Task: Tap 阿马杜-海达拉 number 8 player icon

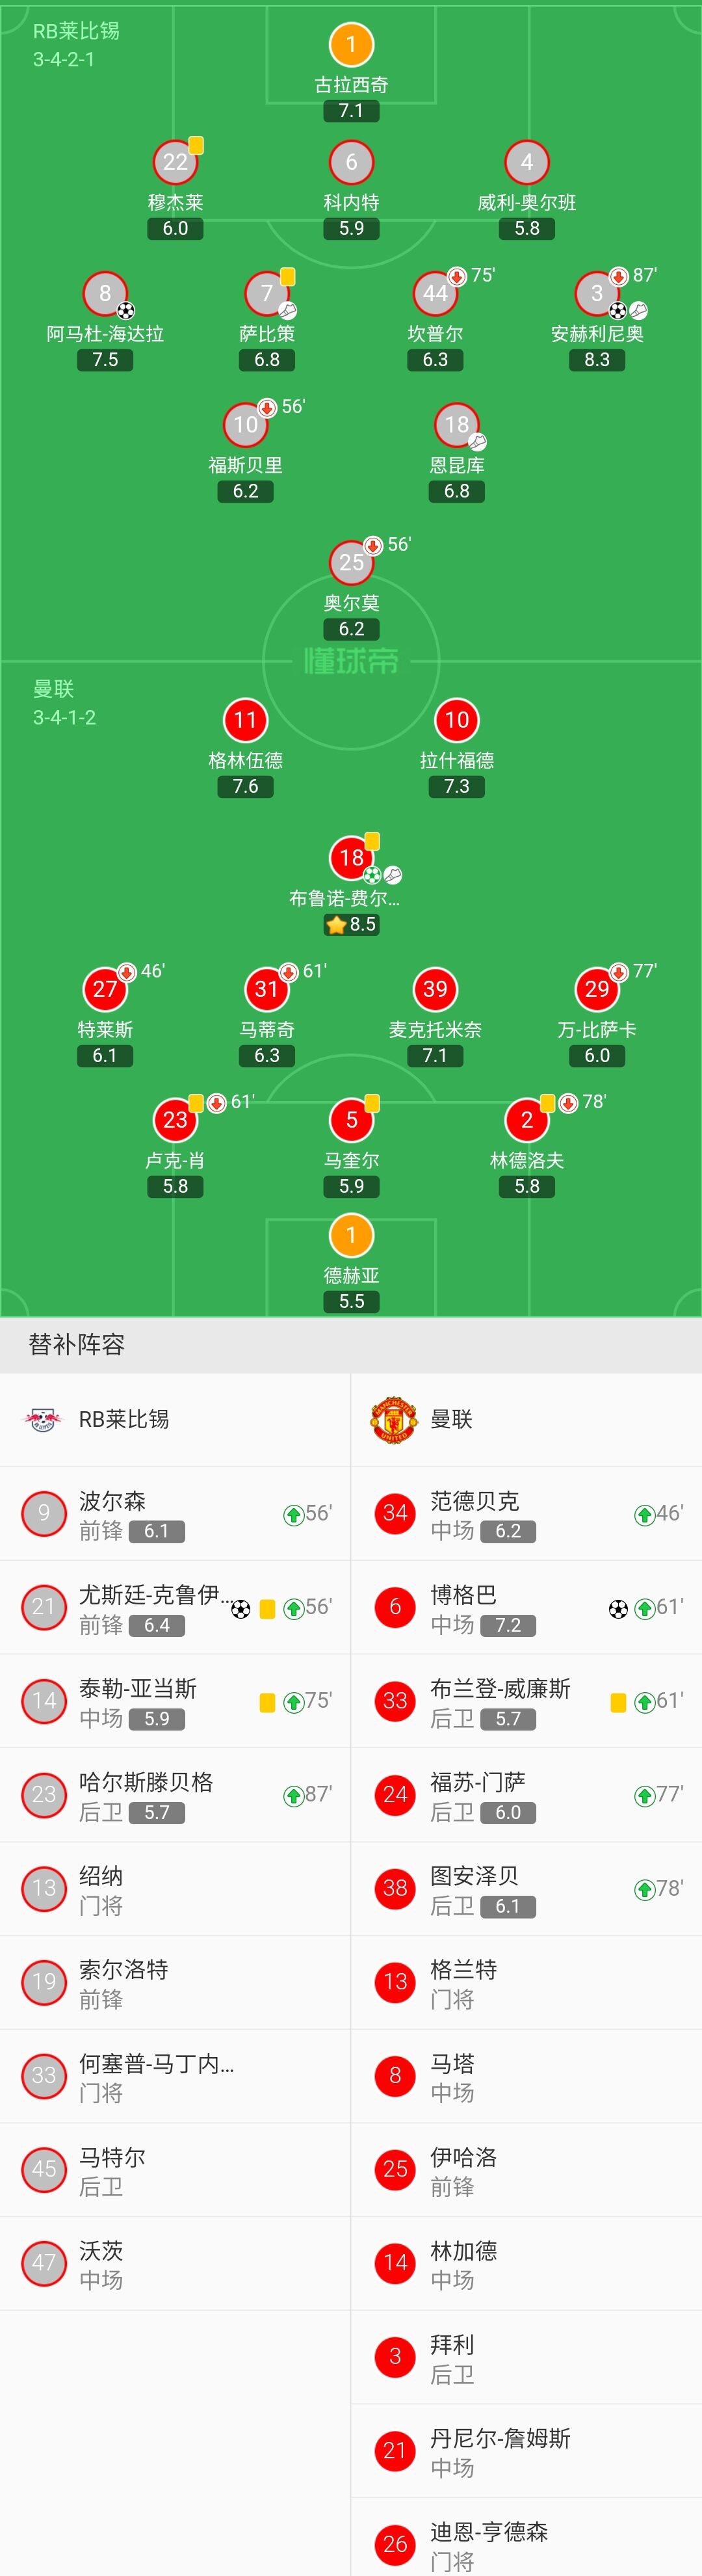Action: pos(105,293)
